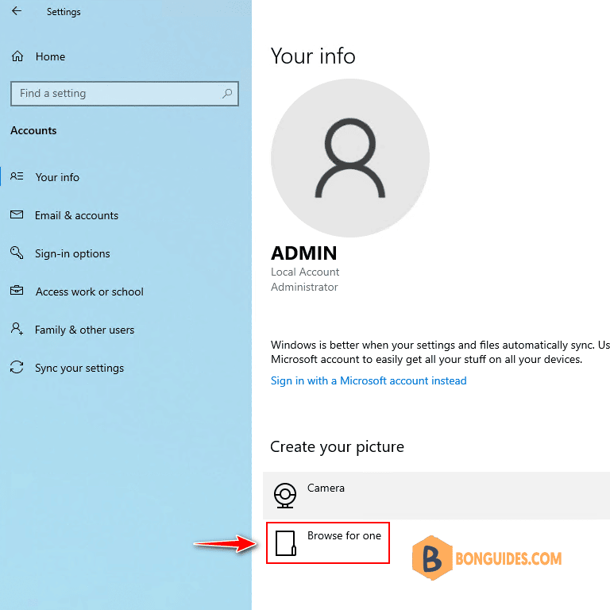Click the ADMIN profile picture avatar

pyautogui.click(x=350, y=158)
